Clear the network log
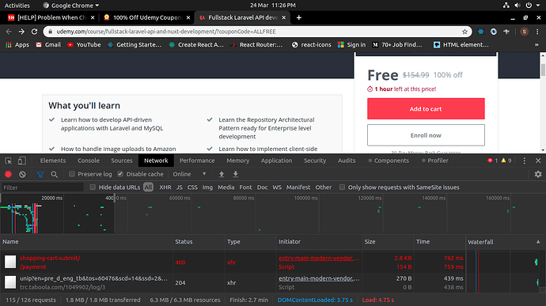Screen dimensions: 546x306 pos(22,174)
